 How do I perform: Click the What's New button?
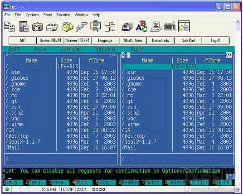tap(133, 40)
